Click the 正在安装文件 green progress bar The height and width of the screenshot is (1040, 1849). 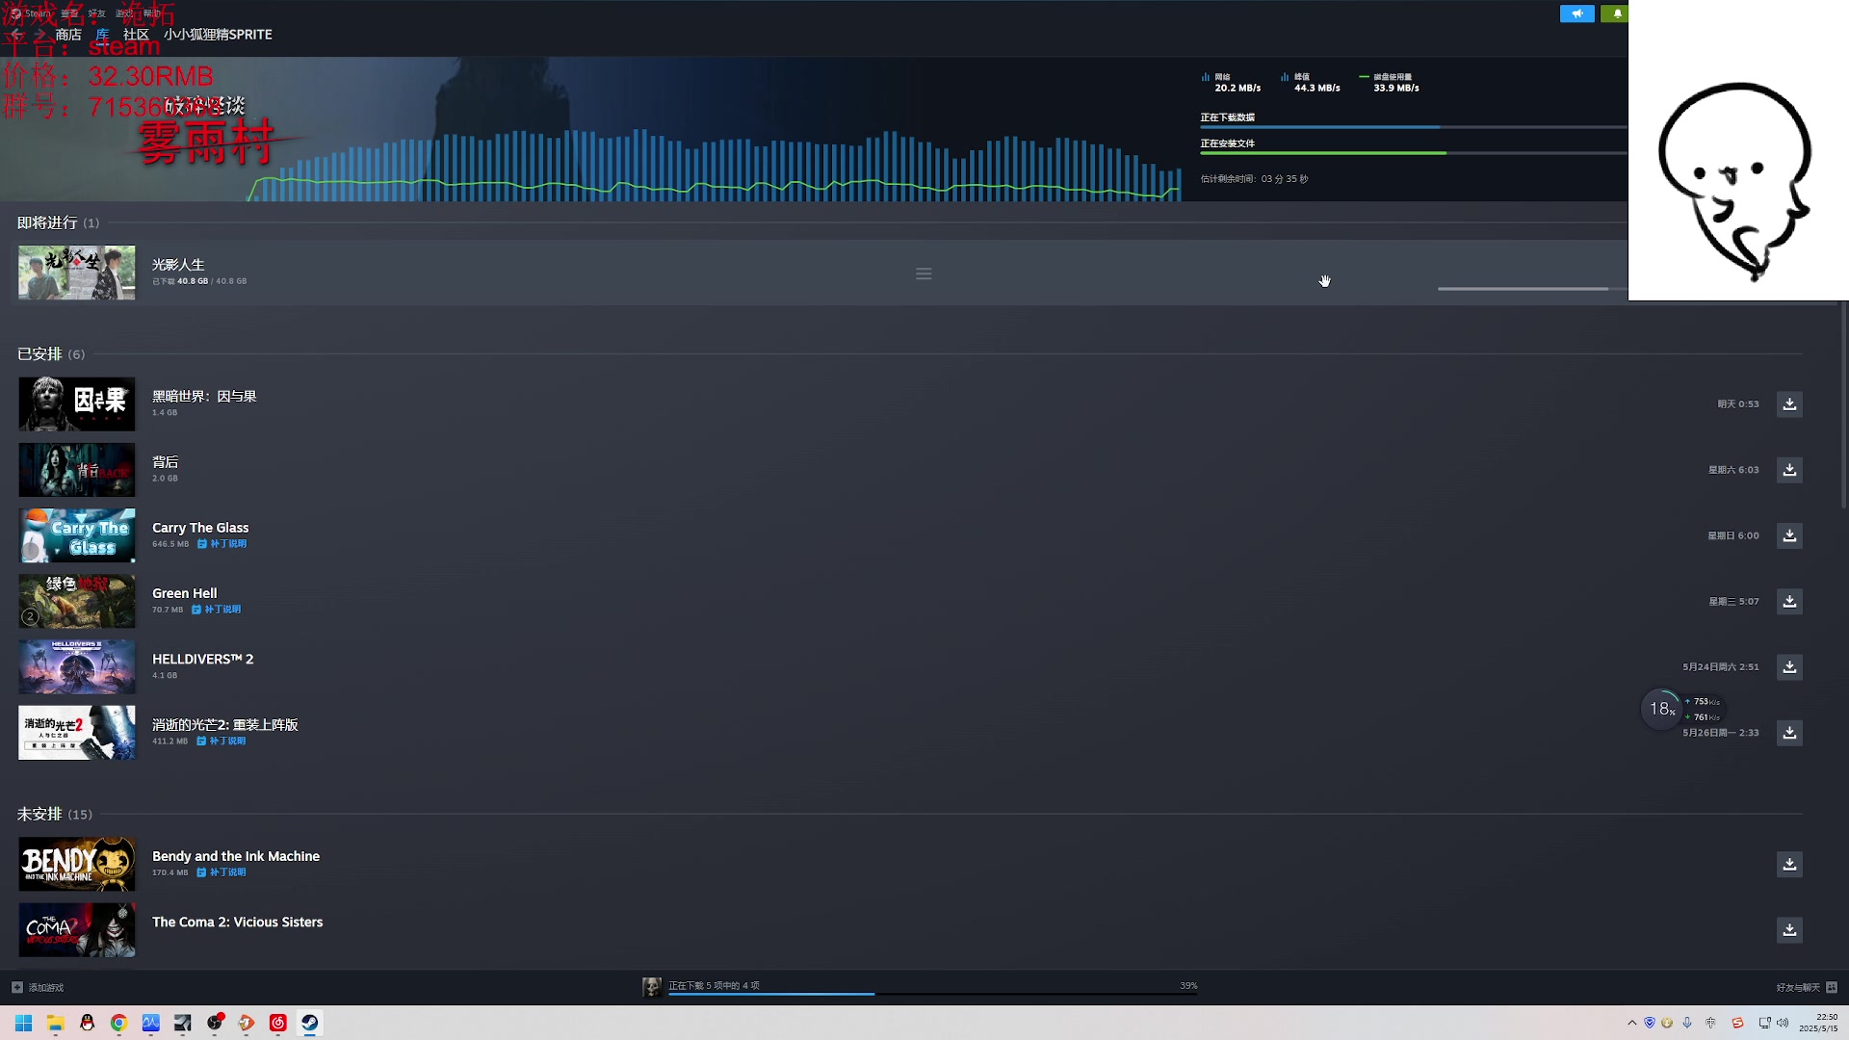[x=1414, y=153]
